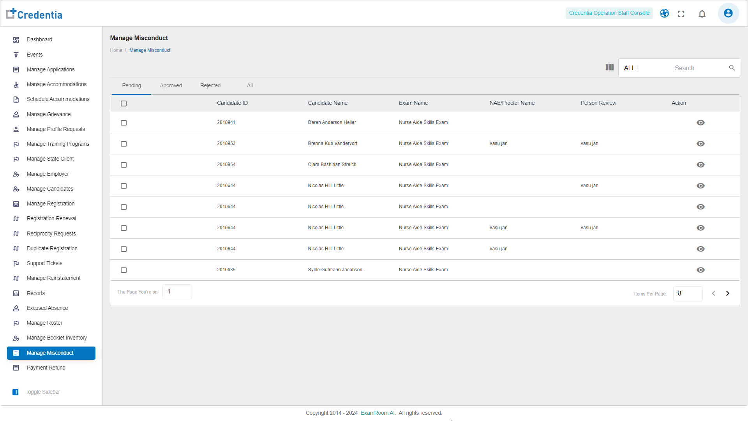Click the search magnifier icon
748x421 pixels.
(732, 68)
